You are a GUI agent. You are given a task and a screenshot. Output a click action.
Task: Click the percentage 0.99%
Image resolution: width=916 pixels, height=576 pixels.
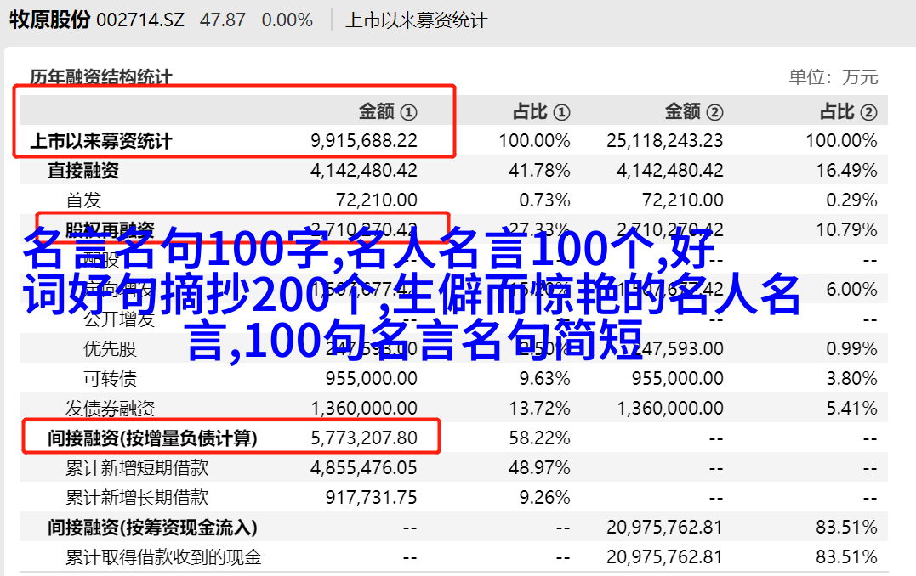pyautogui.click(x=851, y=349)
